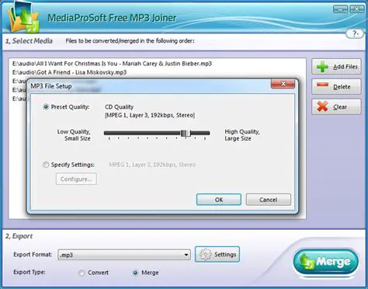Click the help question mark button
368x289 pixels.
(355, 33)
